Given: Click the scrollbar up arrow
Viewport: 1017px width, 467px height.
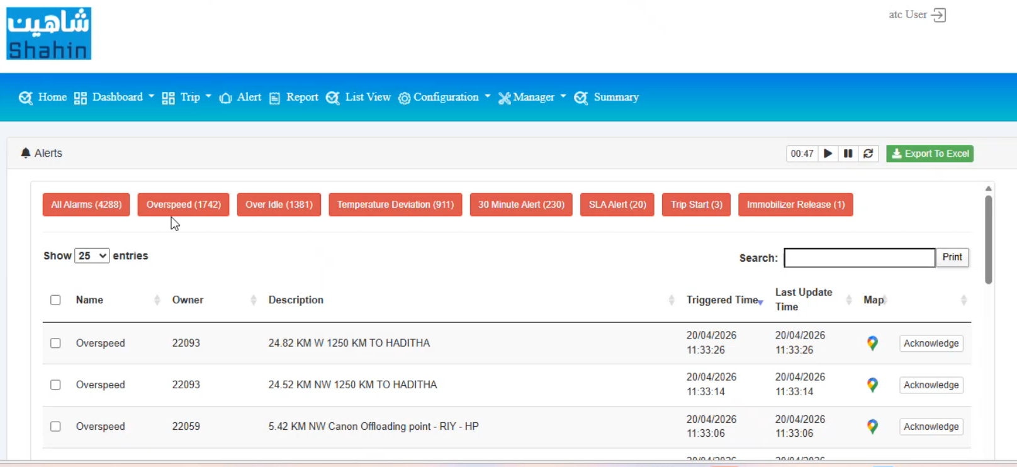Looking at the screenshot, I should 988,188.
